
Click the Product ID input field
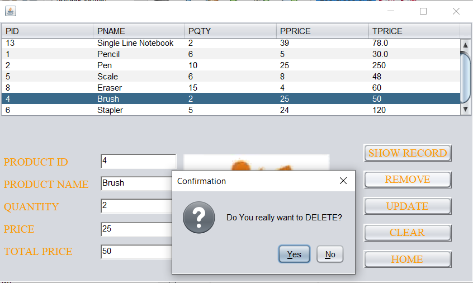click(x=138, y=161)
